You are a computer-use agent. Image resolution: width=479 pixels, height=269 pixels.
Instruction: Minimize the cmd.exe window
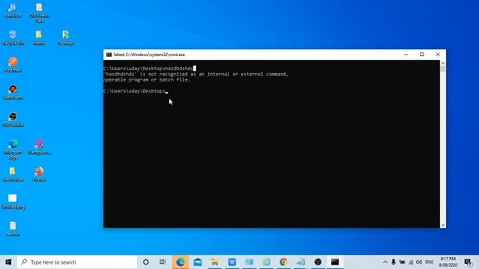tap(406, 55)
